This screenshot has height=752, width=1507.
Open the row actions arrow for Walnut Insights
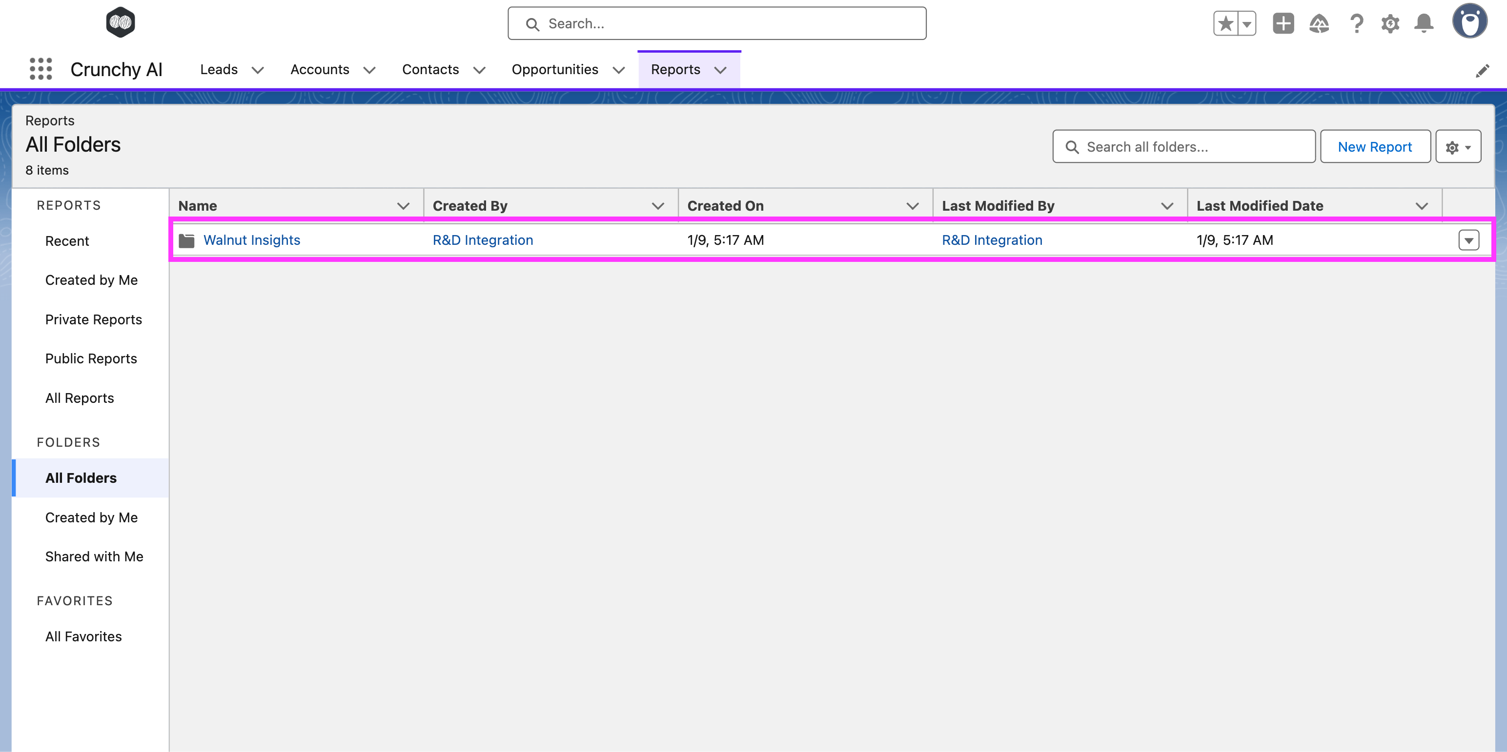point(1469,240)
